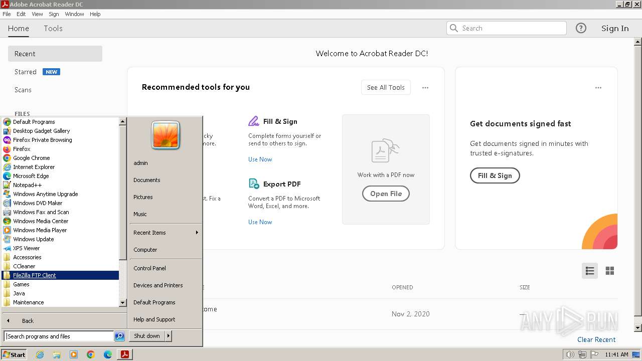Viewport: 642px width, 361px height.
Task: Open Default Programs icon in programs list
Action: point(7,122)
